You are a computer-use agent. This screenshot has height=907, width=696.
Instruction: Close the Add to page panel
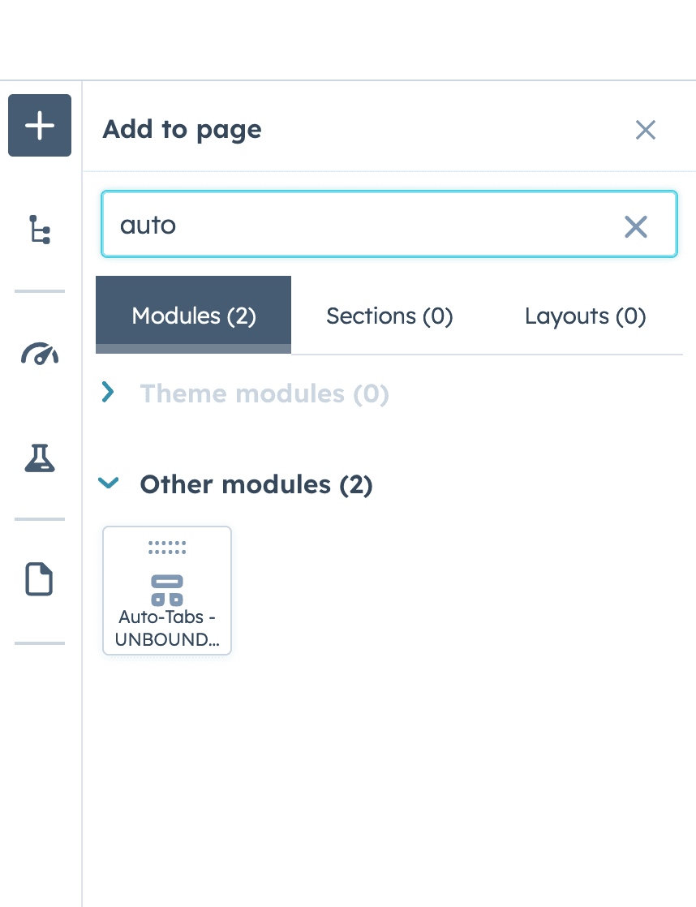click(x=646, y=130)
